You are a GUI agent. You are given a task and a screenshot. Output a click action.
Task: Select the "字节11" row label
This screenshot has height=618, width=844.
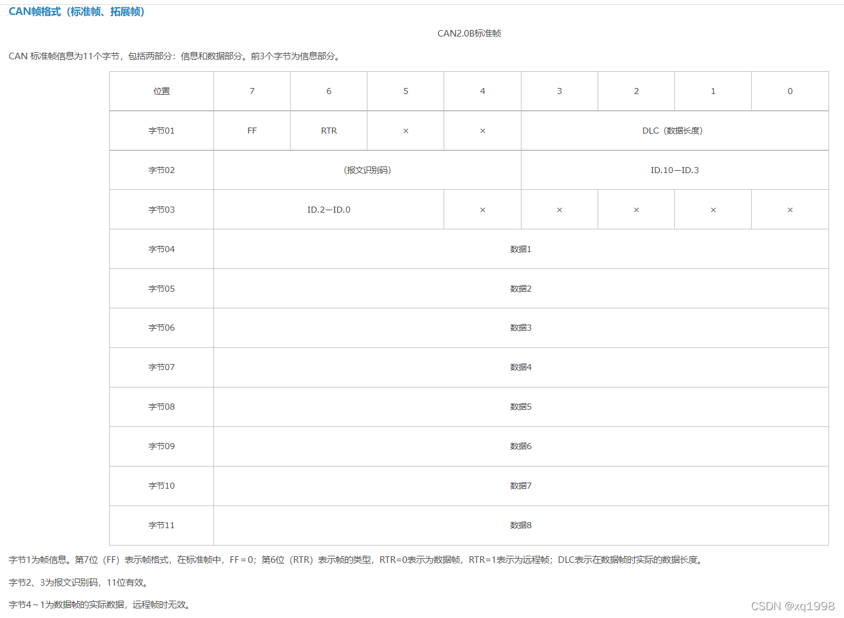[x=162, y=525]
